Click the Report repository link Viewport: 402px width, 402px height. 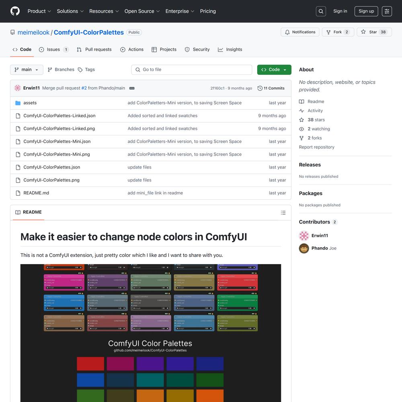[317, 147]
